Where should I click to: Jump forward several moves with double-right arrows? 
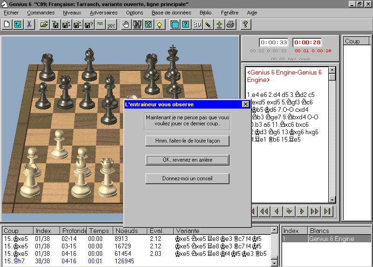pos(314,211)
